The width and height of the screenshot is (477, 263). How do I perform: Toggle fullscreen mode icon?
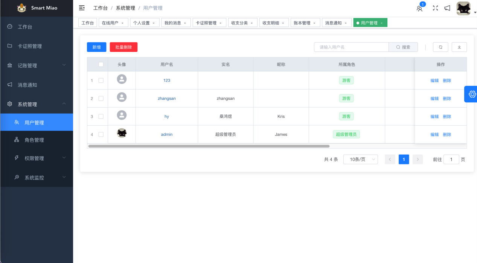click(435, 8)
